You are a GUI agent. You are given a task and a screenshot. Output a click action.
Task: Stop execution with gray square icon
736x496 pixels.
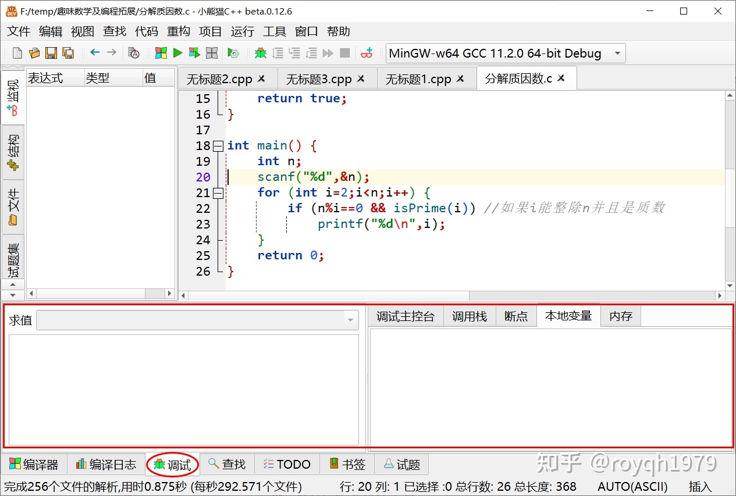coord(345,53)
